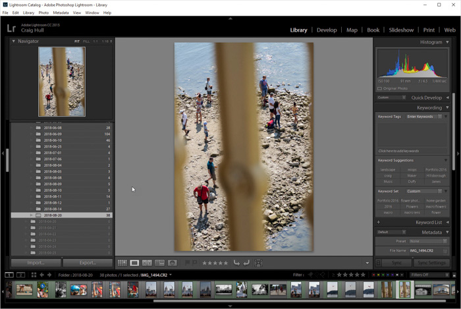Collapse the Navigator panel
This screenshot has height=309, width=461.
pyautogui.click(x=13, y=41)
